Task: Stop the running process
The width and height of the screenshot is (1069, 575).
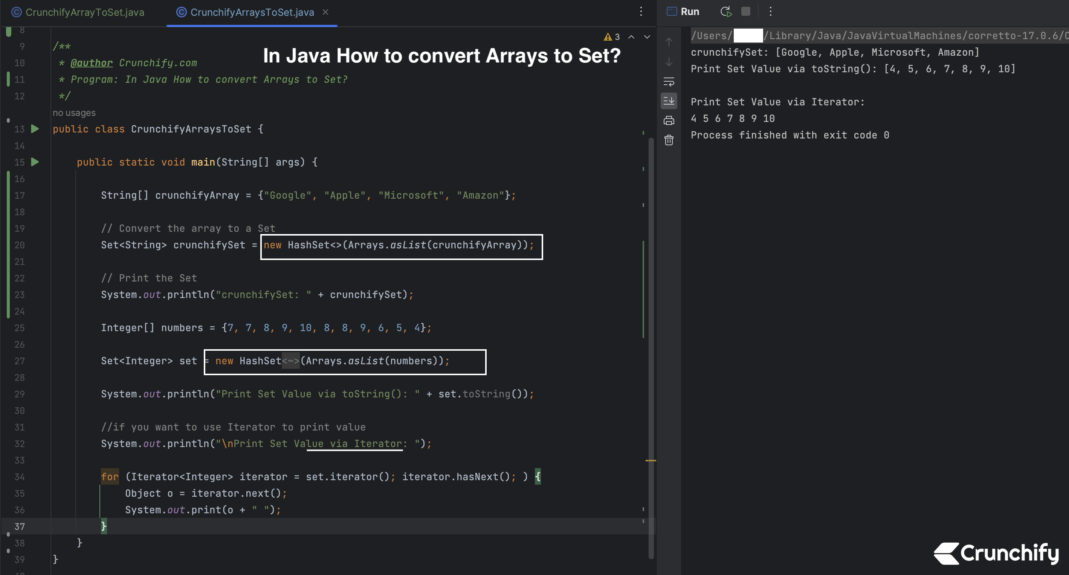Action: tap(747, 11)
